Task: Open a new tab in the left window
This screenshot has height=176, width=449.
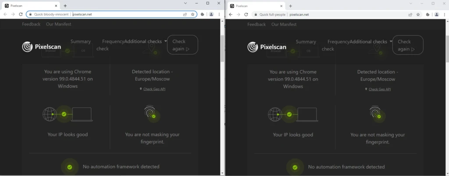Action: tap(65, 6)
